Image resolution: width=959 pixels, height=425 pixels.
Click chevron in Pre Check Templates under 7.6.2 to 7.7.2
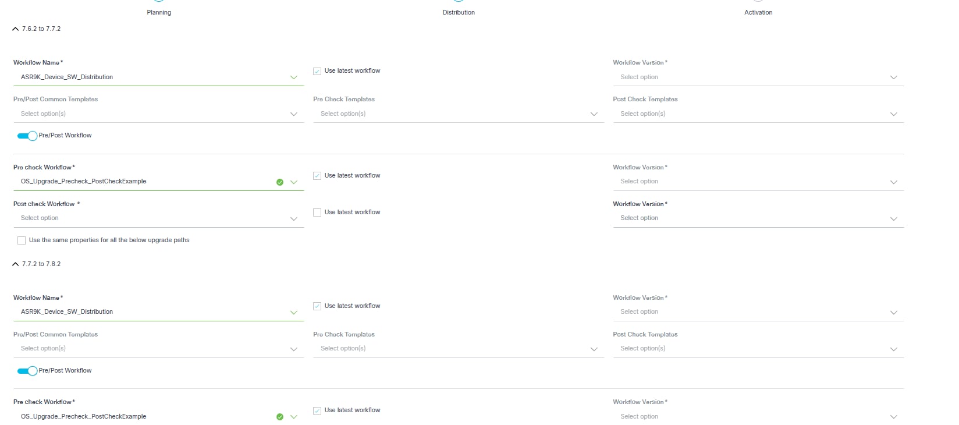[x=594, y=114]
